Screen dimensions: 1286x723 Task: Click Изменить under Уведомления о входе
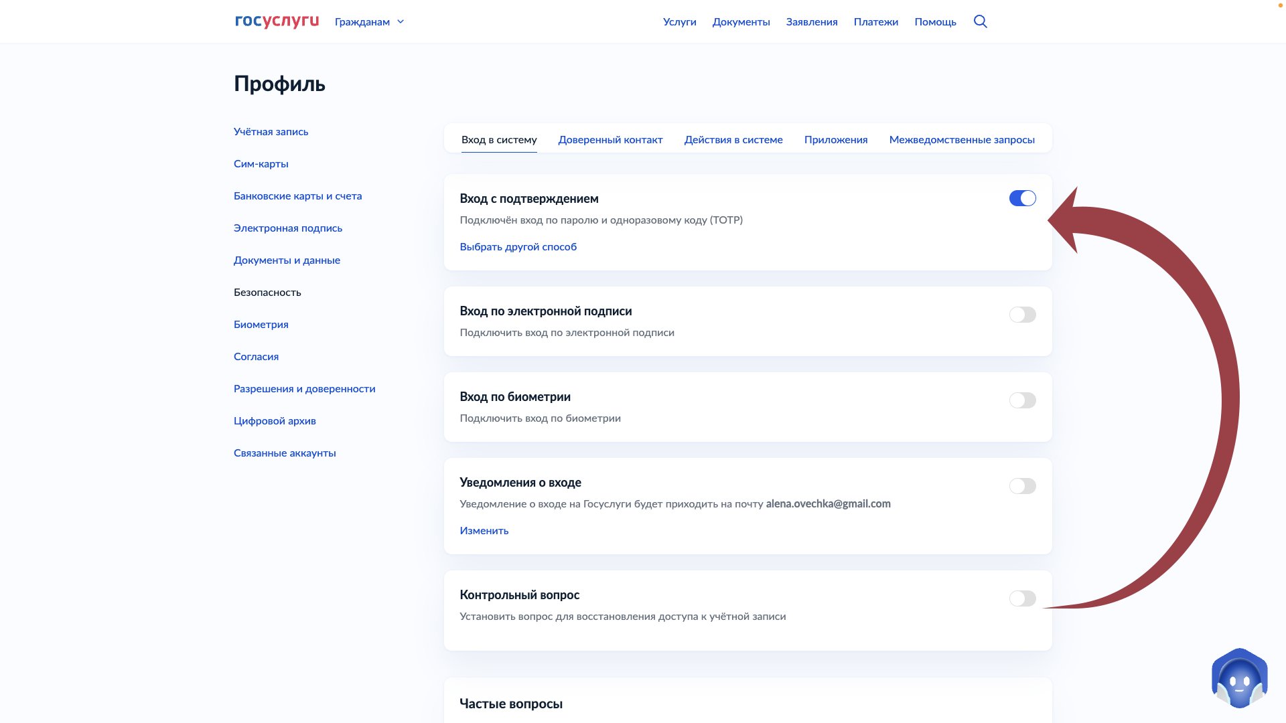pos(484,530)
